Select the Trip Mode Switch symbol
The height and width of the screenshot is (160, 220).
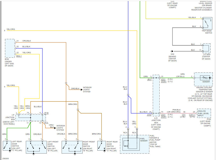pyautogui.click(x=207, y=23)
